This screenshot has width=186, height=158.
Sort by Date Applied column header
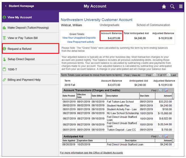tap(69, 141)
